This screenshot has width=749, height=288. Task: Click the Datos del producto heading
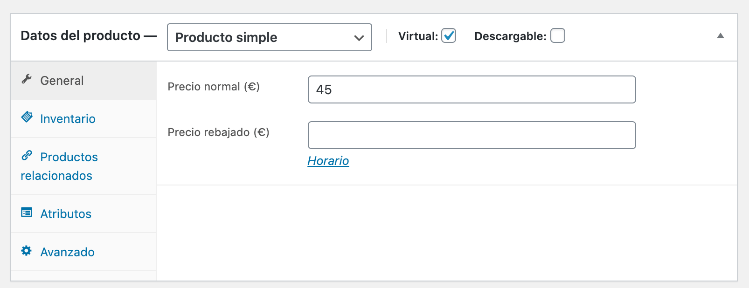[x=81, y=36]
